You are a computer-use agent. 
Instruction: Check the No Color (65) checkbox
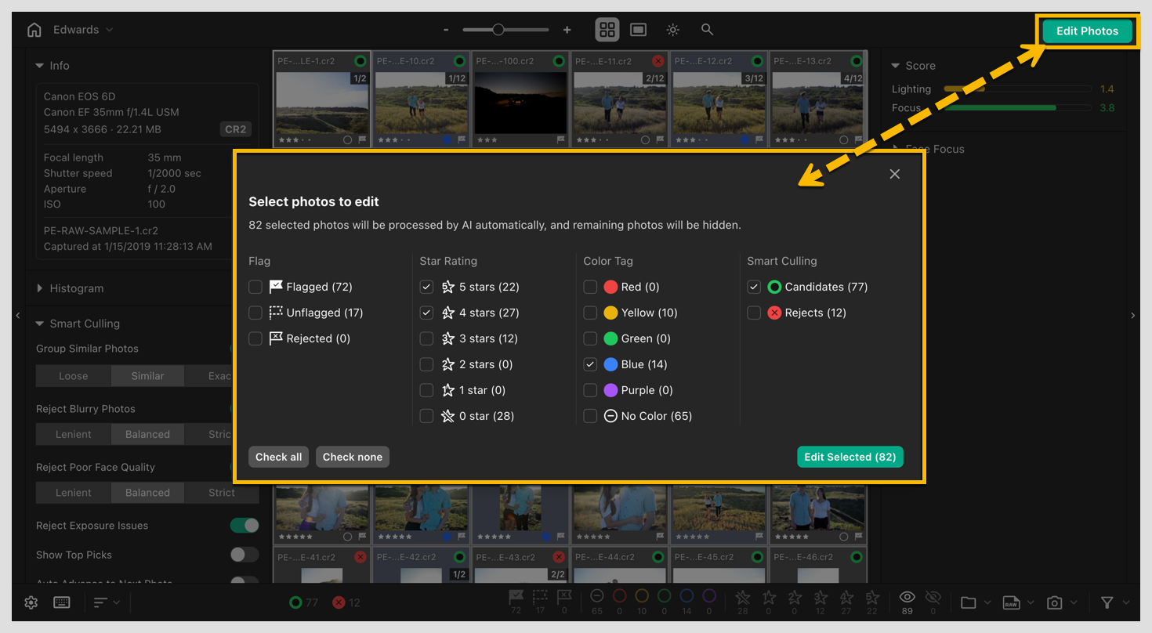pos(590,416)
